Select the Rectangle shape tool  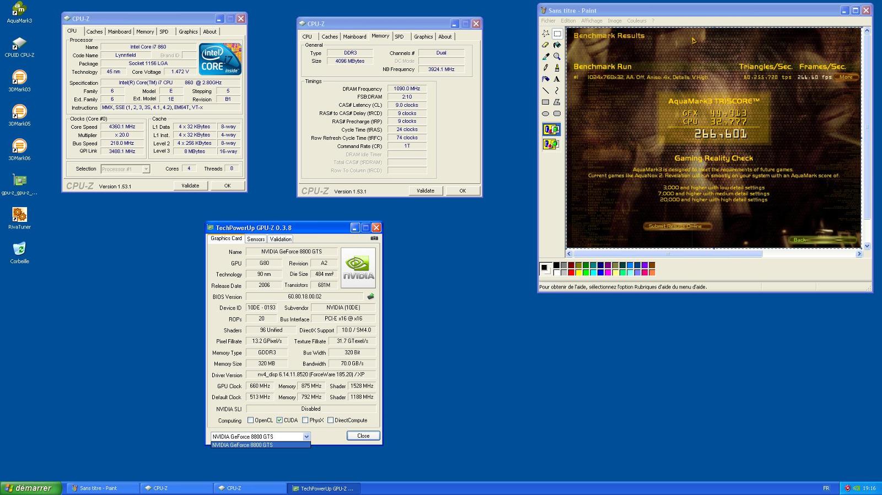click(x=546, y=102)
